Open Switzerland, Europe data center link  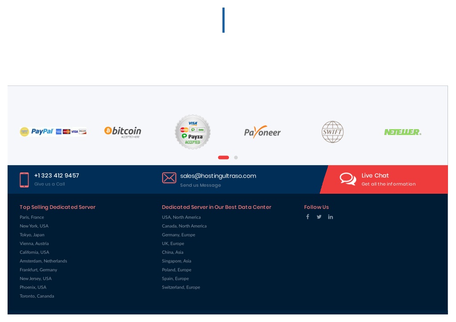181,287
